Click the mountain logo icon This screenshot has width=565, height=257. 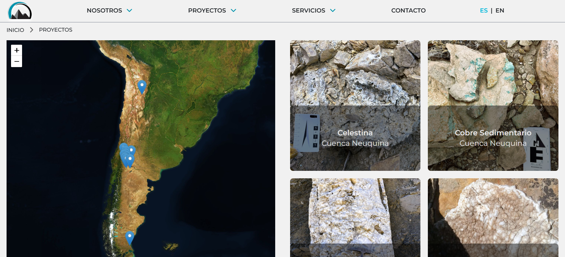click(x=20, y=11)
